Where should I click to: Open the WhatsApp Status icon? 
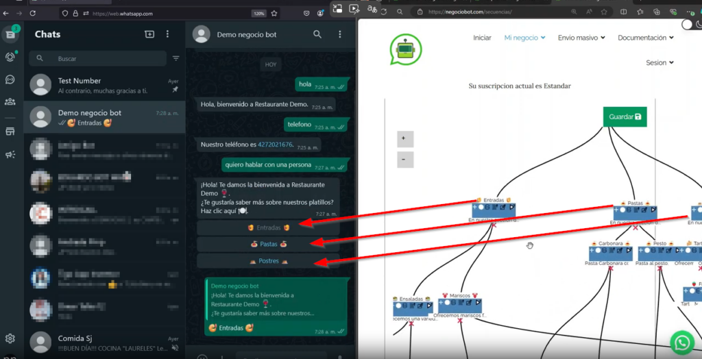(10, 57)
